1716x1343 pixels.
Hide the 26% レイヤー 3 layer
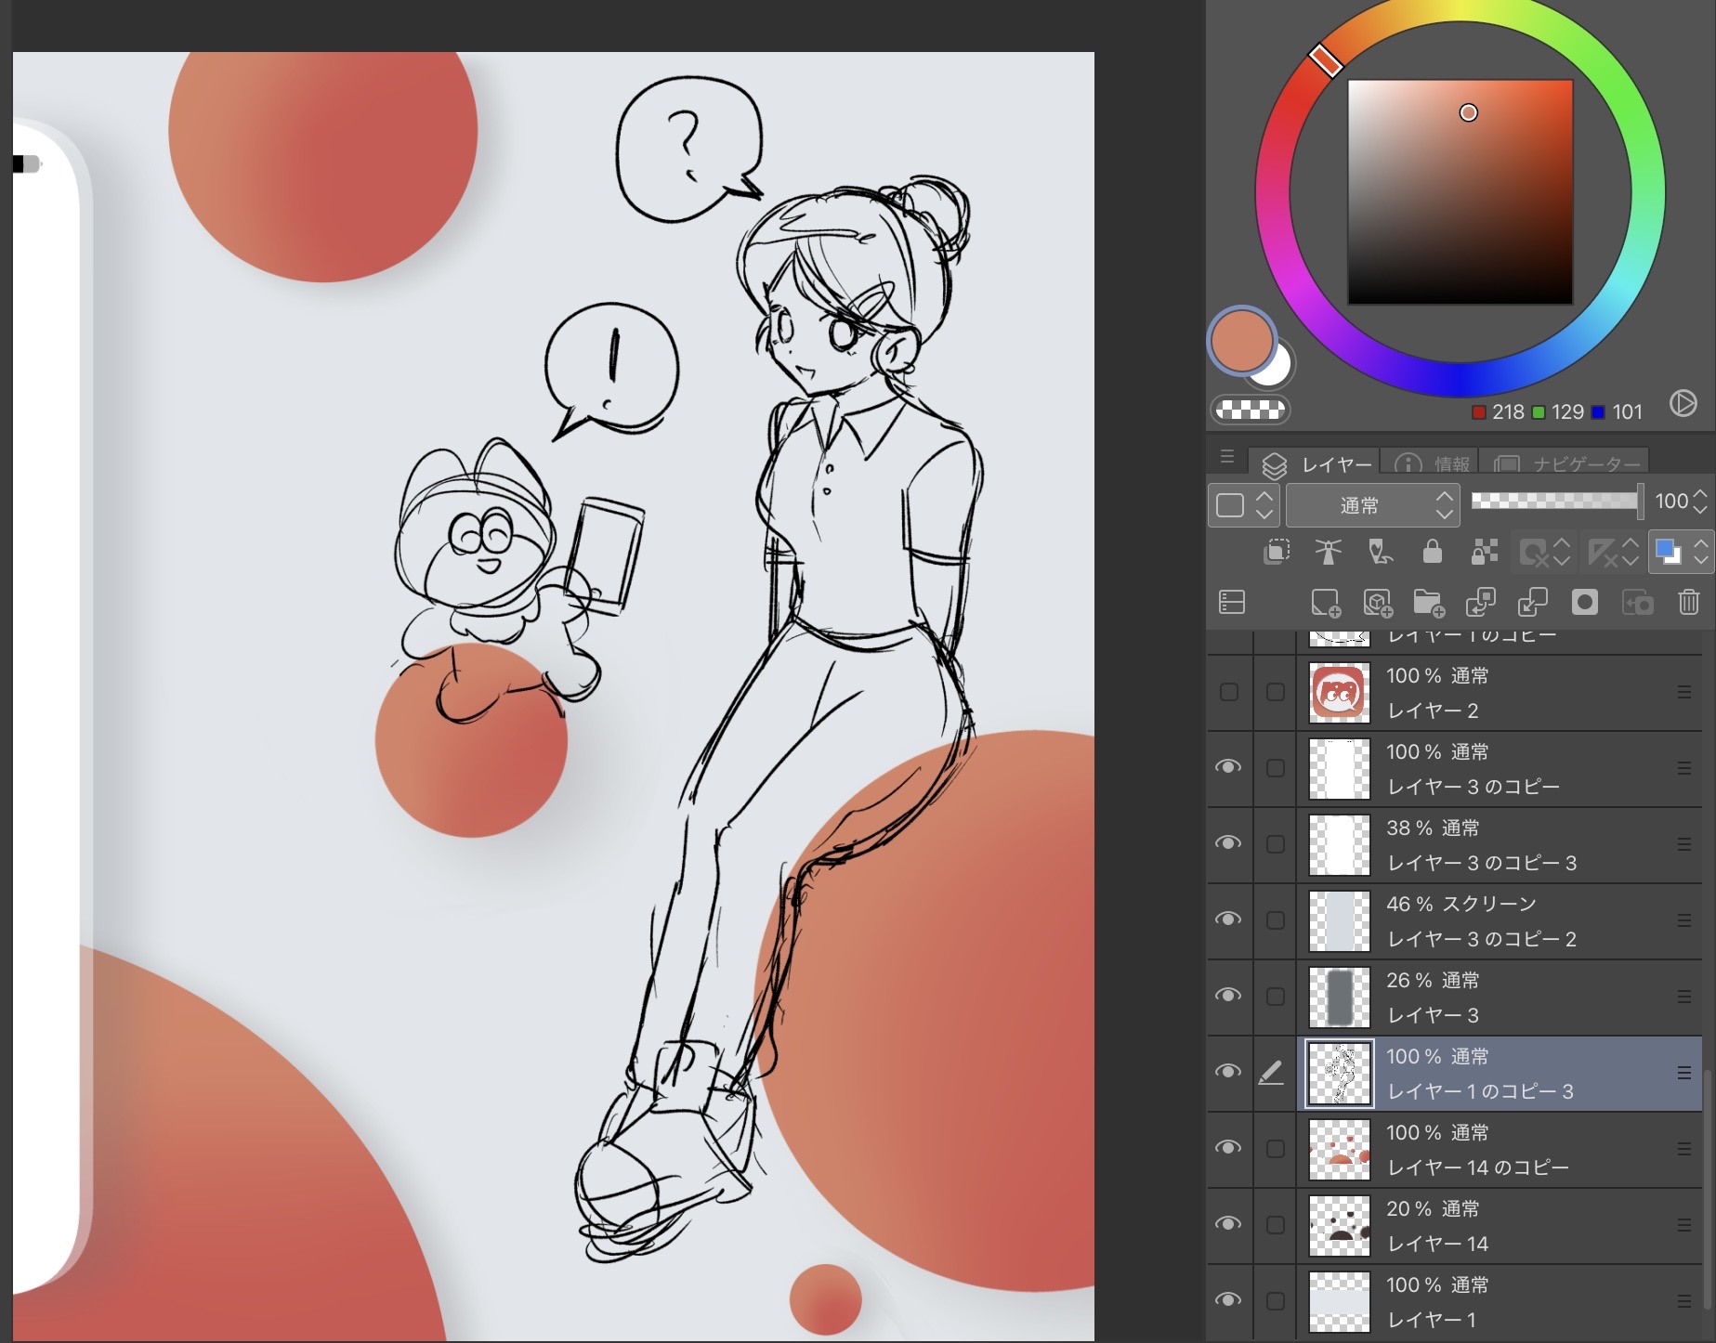click(x=1228, y=996)
